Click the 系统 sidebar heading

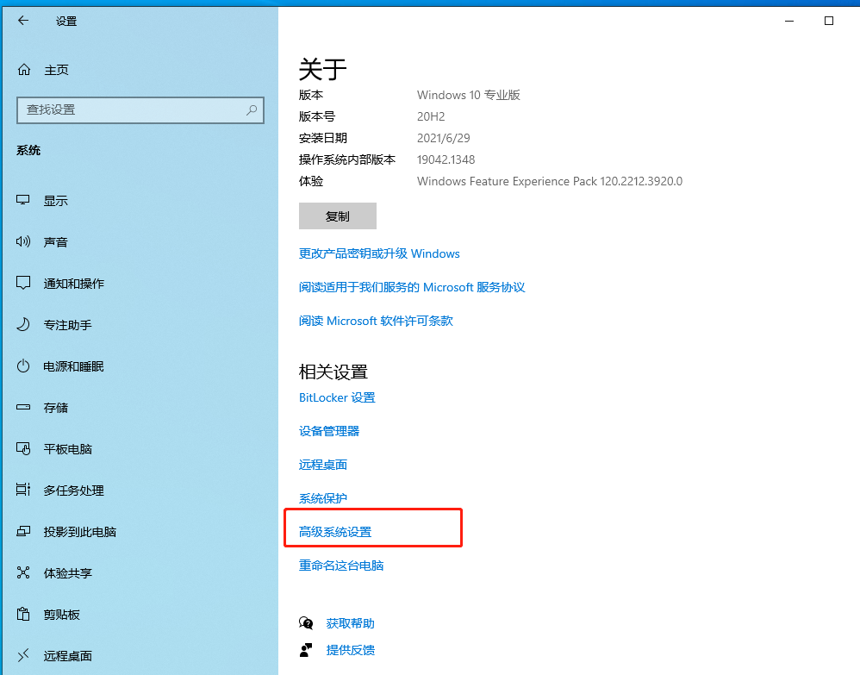click(28, 150)
